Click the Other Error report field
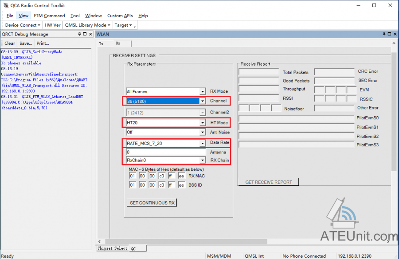The height and width of the screenshot is (259, 399). tap(334, 108)
